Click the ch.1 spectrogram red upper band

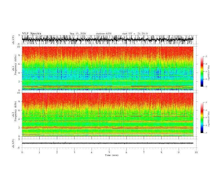tap(108, 53)
